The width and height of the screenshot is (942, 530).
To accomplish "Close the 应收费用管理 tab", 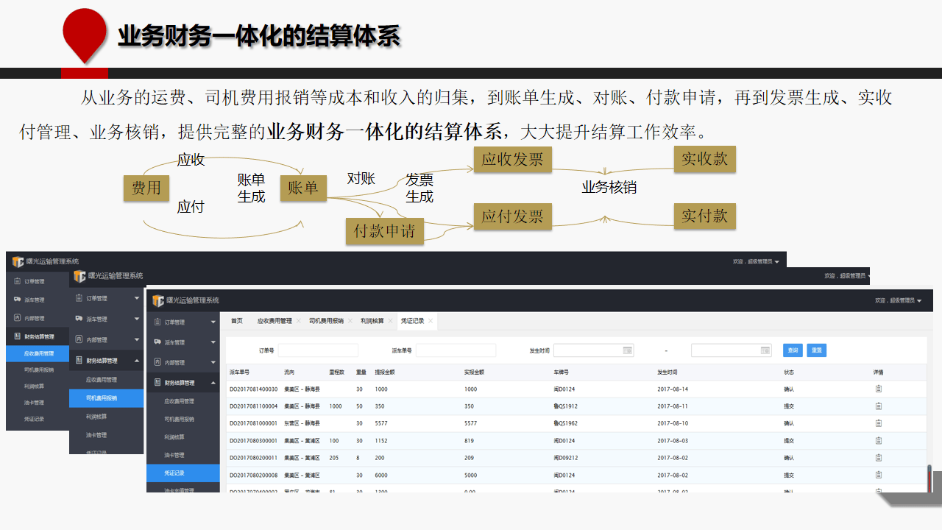I will 299,321.
